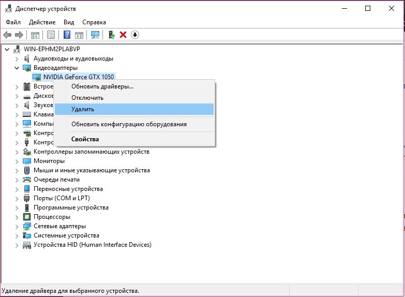
Task: Click the scan for hardware changes monitor icon
Action: point(95,35)
